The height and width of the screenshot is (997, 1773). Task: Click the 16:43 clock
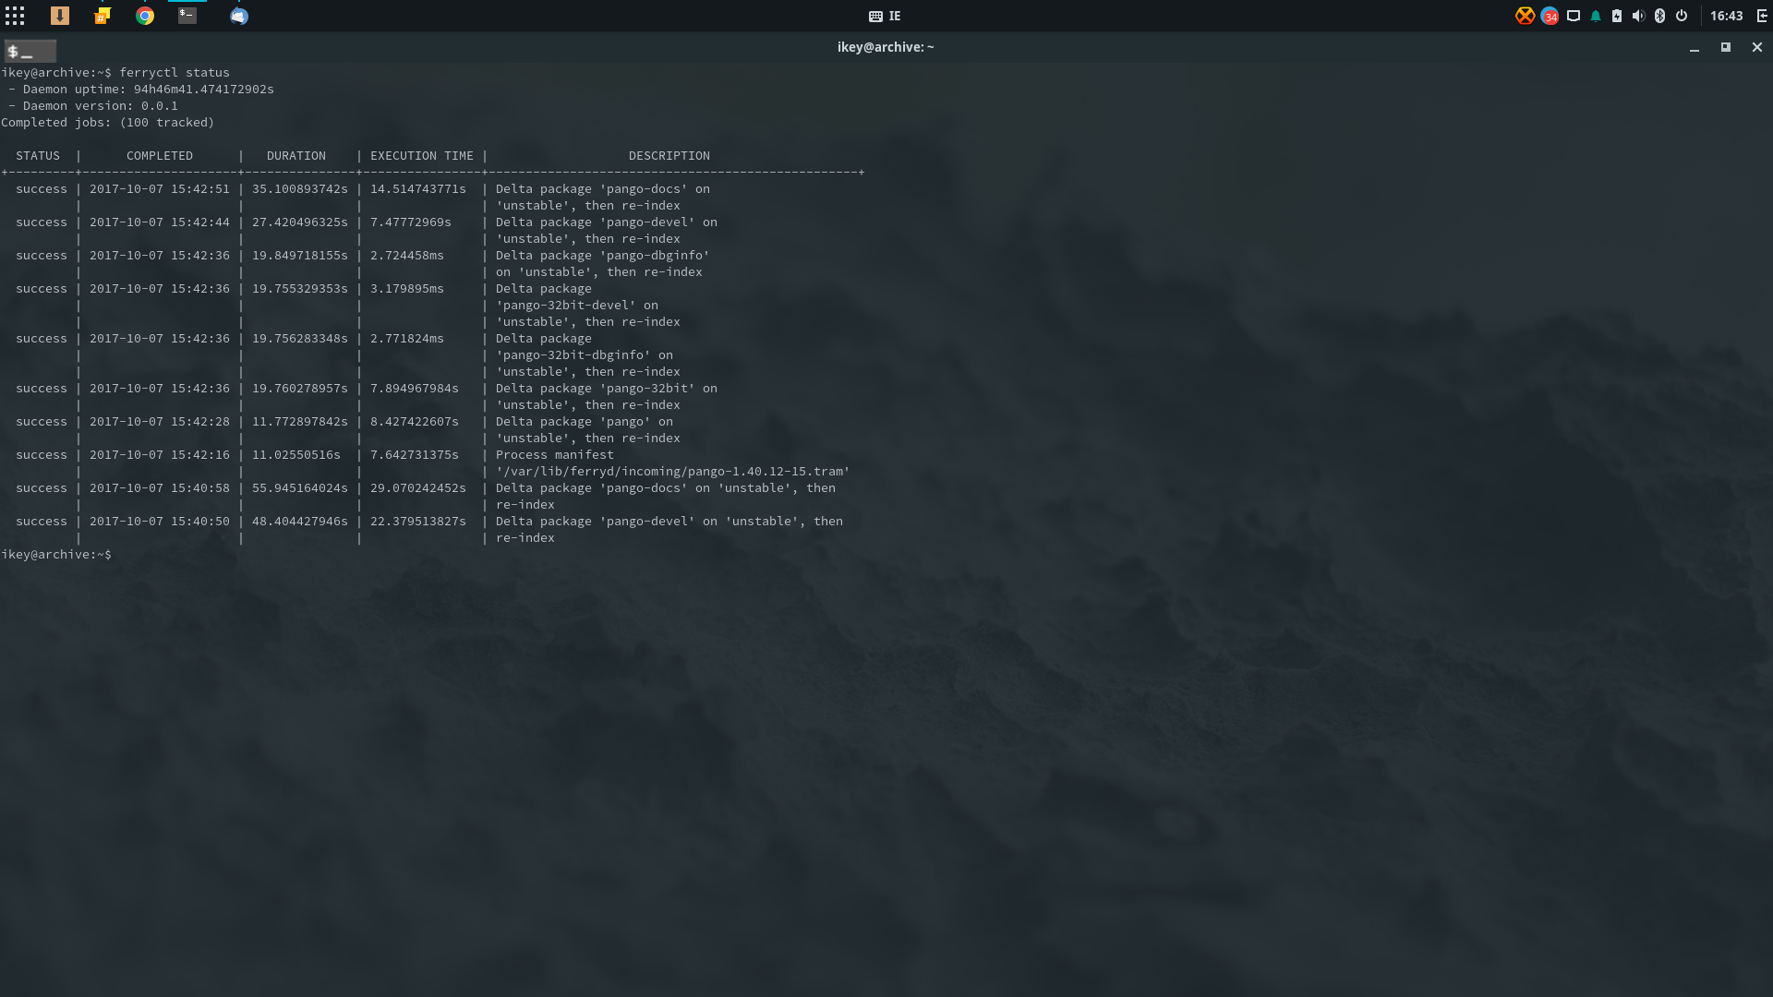(x=1726, y=16)
